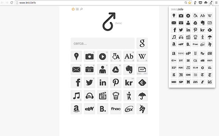Screen dimensions: 219x136
Task: Open the play video tile in main grid
Action: point(103,56)
